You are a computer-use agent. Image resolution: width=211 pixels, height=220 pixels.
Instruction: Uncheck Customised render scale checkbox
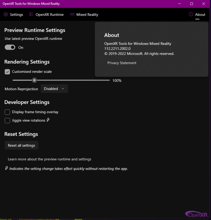7,72
